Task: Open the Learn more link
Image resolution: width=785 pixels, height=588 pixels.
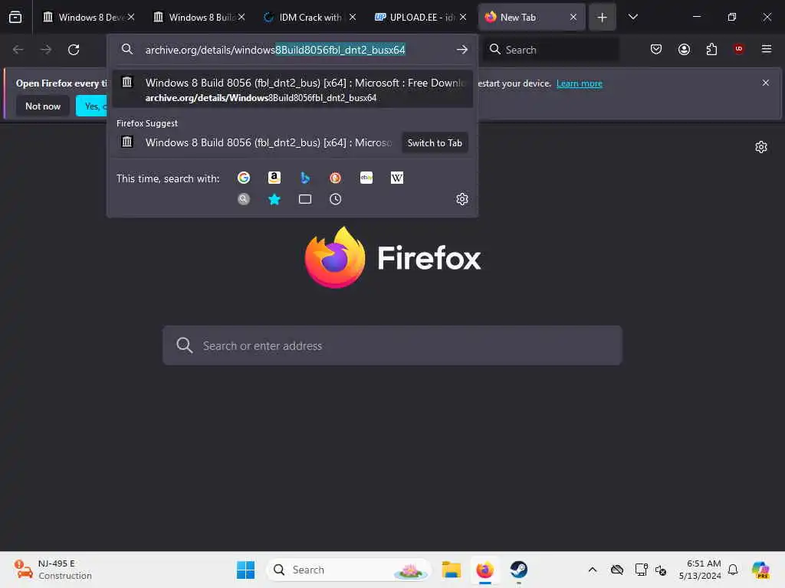Action: 580,83
